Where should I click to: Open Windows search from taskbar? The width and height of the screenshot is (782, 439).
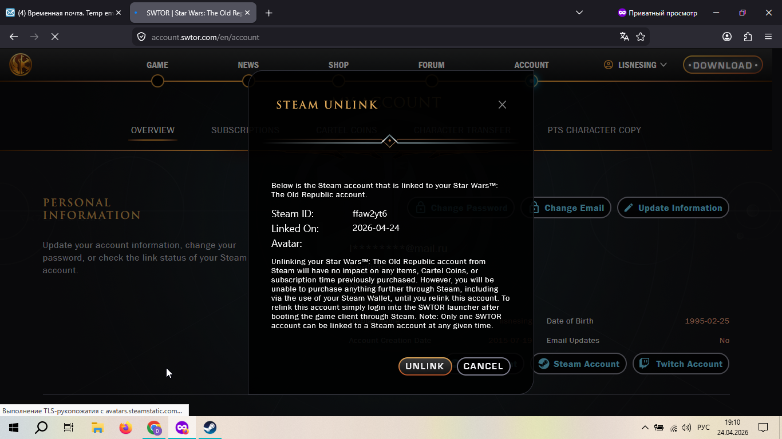[41, 428]
